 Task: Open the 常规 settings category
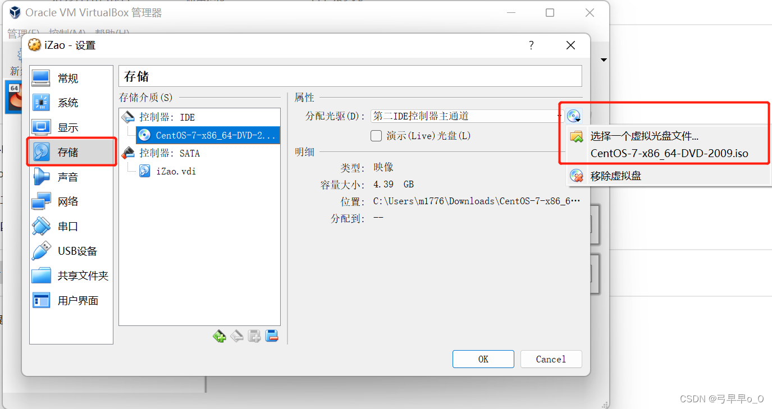(x=71, y=79)
